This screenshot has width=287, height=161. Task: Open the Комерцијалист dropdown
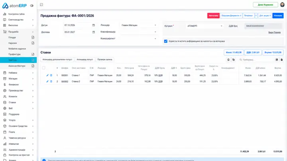pos(139,39)
